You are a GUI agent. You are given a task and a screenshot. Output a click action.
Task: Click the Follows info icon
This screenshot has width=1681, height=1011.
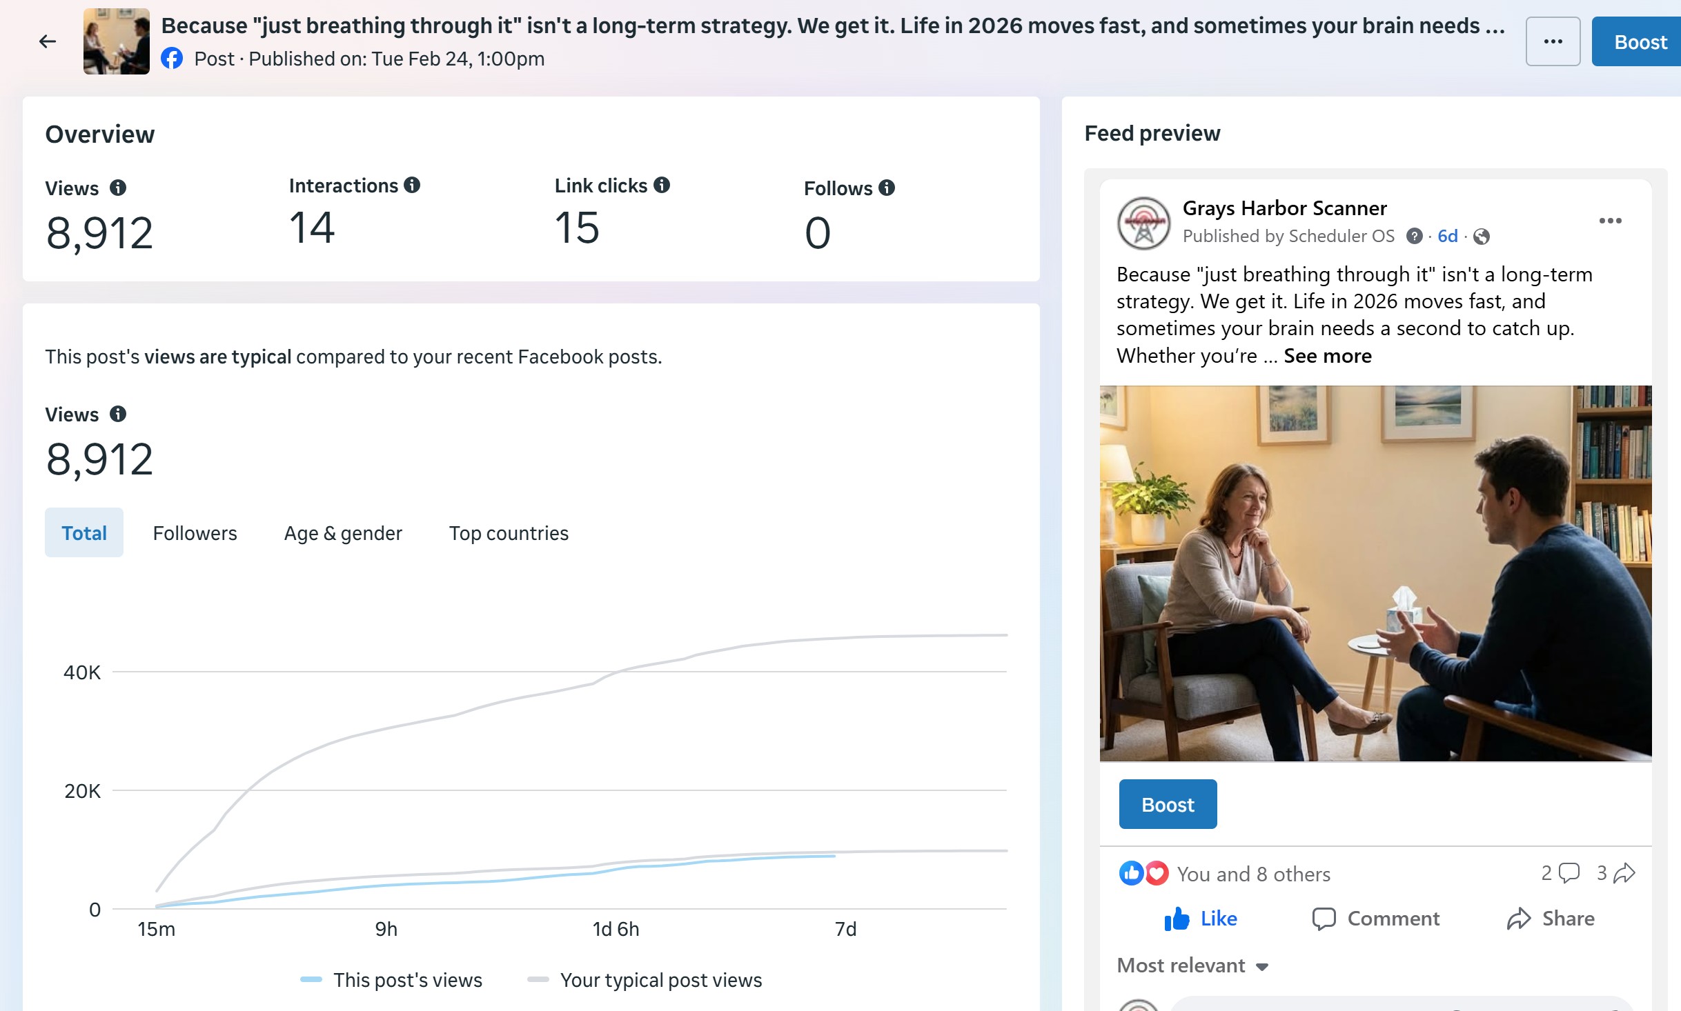point(887,188)
